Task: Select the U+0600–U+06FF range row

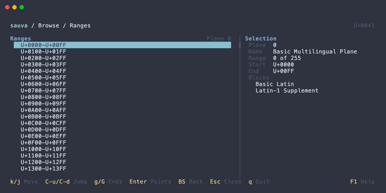Action: pos(123,84)
